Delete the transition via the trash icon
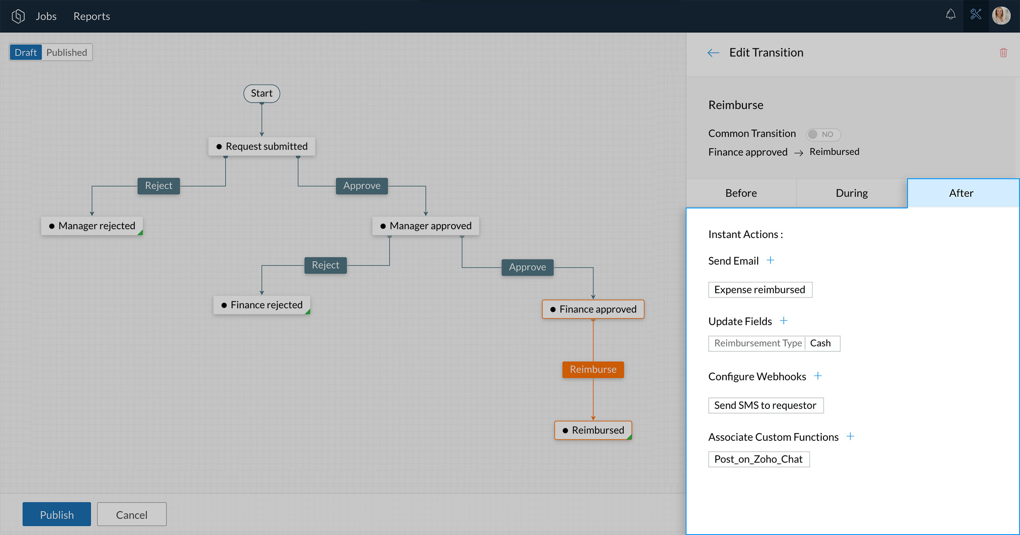 pos(1003,53)
